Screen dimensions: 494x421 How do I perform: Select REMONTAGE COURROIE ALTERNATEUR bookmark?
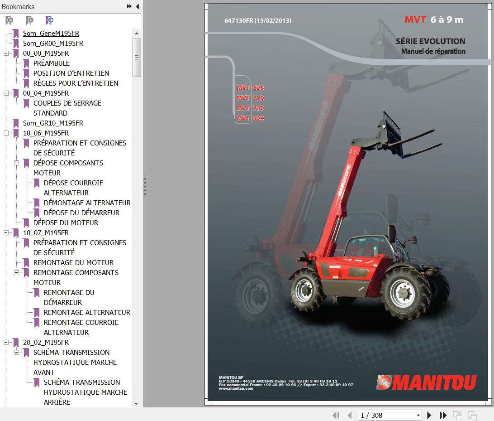click(81, 327)
